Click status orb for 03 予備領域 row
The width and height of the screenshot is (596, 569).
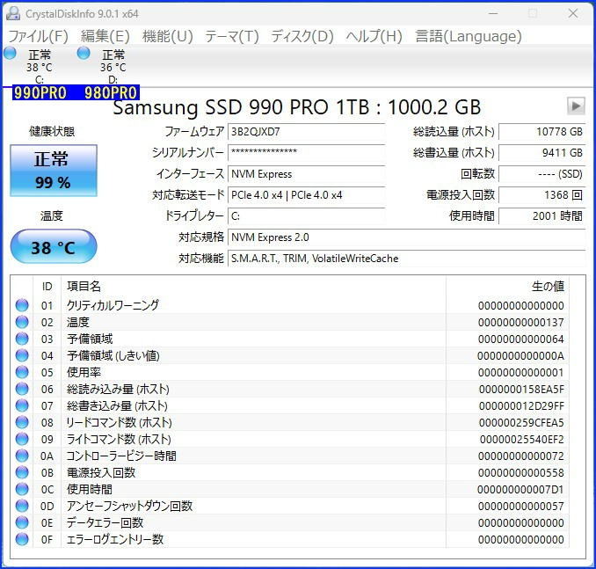point(22,339)
